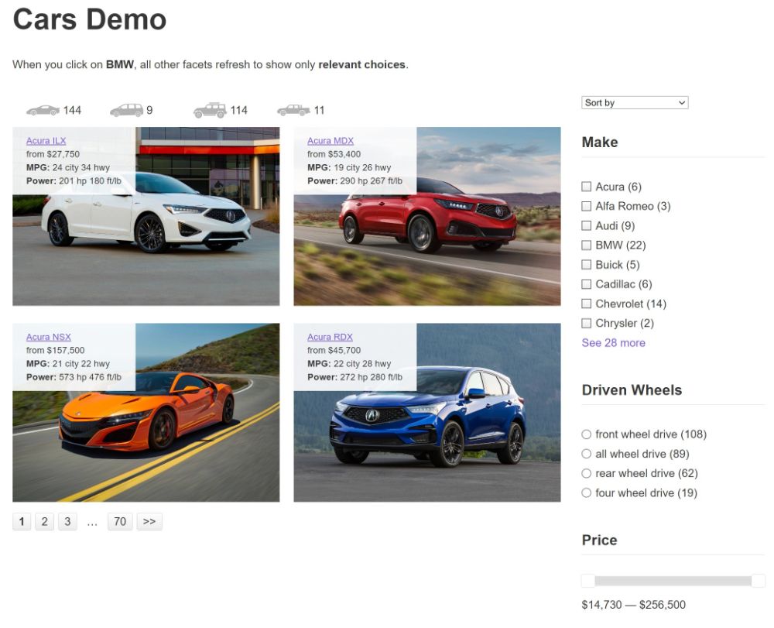Jump to last page 70
Screen dimensions: 774x628
(x=120, y=521)
